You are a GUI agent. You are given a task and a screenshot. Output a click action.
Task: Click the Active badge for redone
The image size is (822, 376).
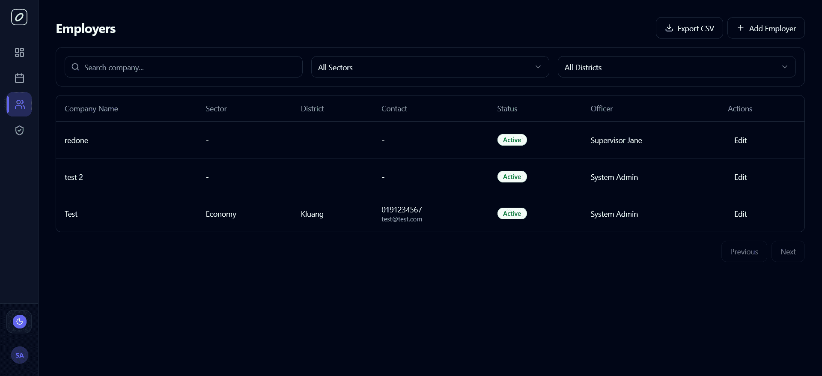(512, 140)
